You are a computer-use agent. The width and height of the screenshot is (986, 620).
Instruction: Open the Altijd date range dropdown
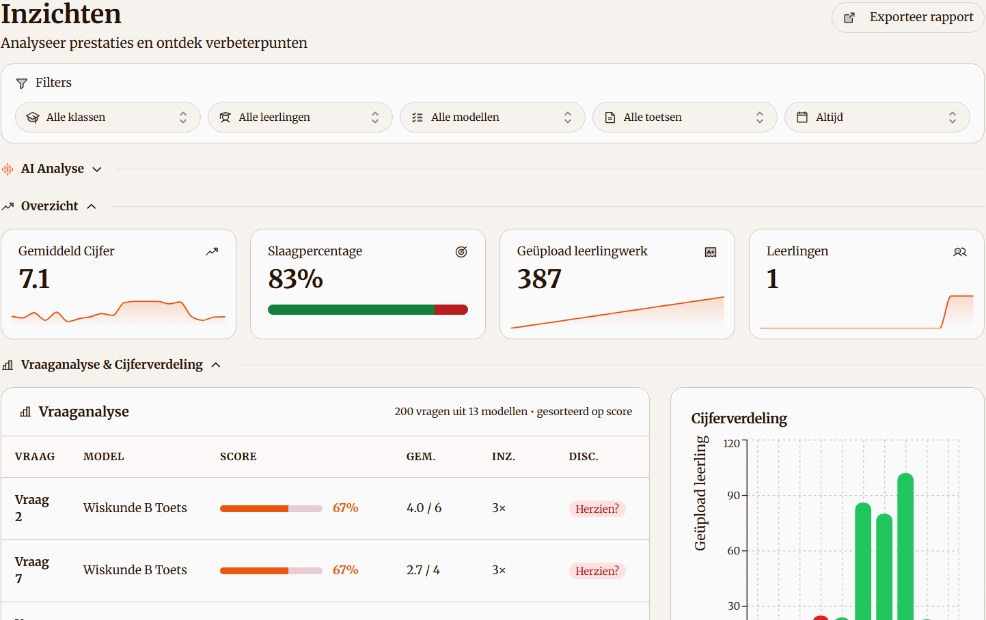tap(877, 117)
